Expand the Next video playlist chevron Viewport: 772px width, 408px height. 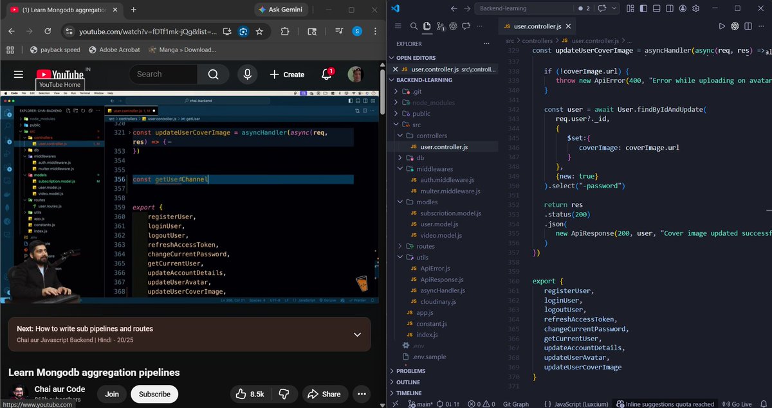[357, 335]
